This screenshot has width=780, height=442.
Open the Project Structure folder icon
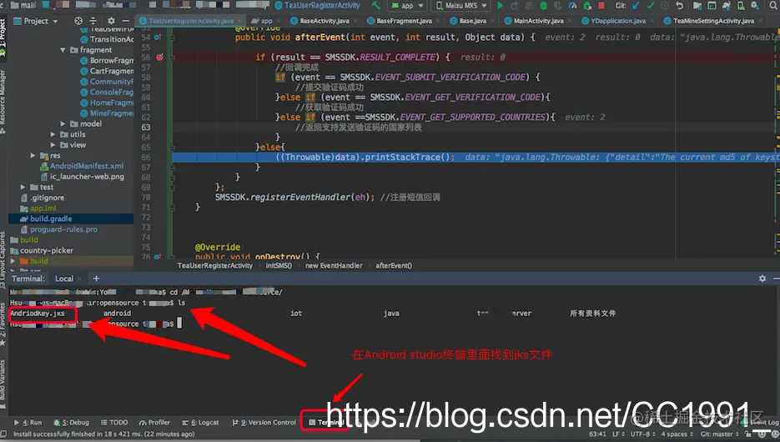697,6
